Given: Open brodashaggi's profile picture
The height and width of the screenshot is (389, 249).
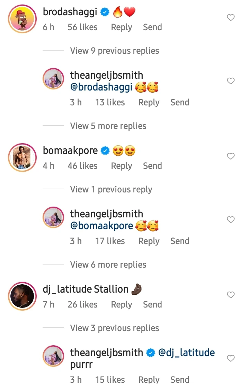Looking at the screenshot, I should click(x=22, y=19).
